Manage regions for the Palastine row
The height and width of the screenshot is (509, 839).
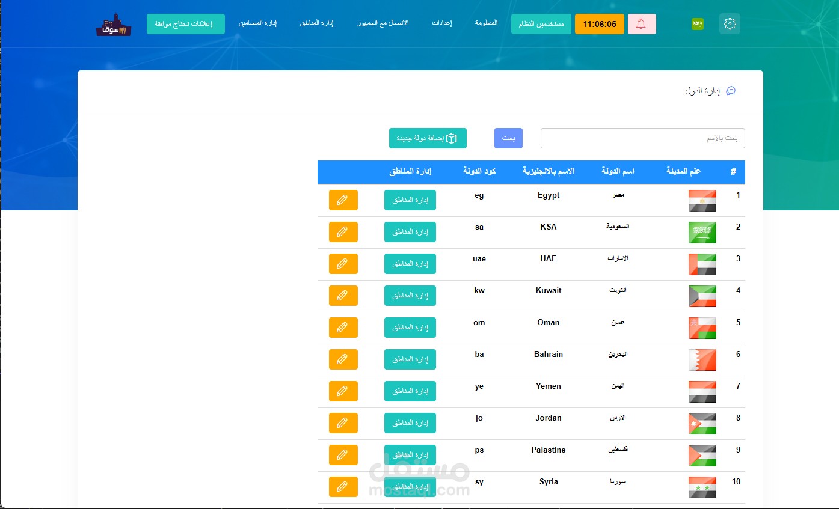coord(410,455)
